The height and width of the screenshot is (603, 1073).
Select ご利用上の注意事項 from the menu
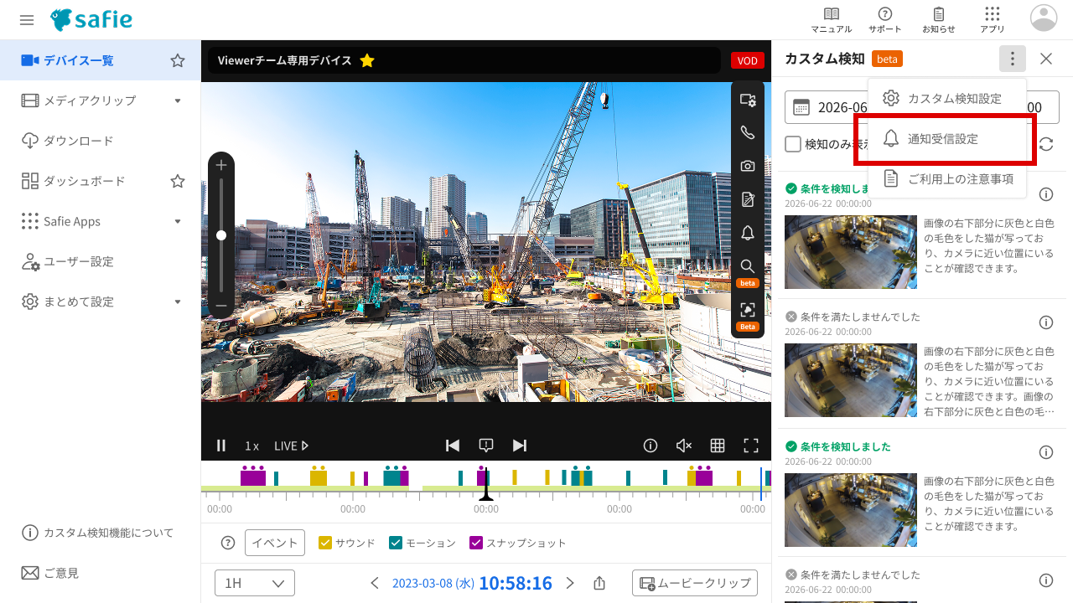point(947,178)
